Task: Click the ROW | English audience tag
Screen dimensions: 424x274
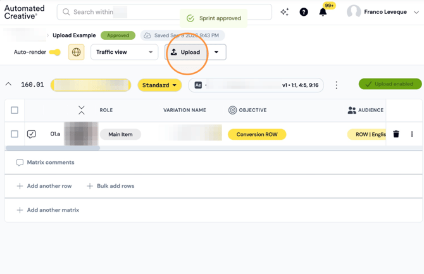Action: [366, 134]
